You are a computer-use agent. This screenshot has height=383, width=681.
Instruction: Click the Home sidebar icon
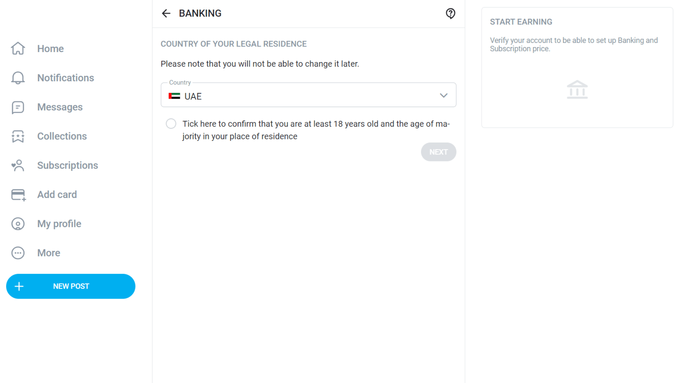tap(18, 48)
